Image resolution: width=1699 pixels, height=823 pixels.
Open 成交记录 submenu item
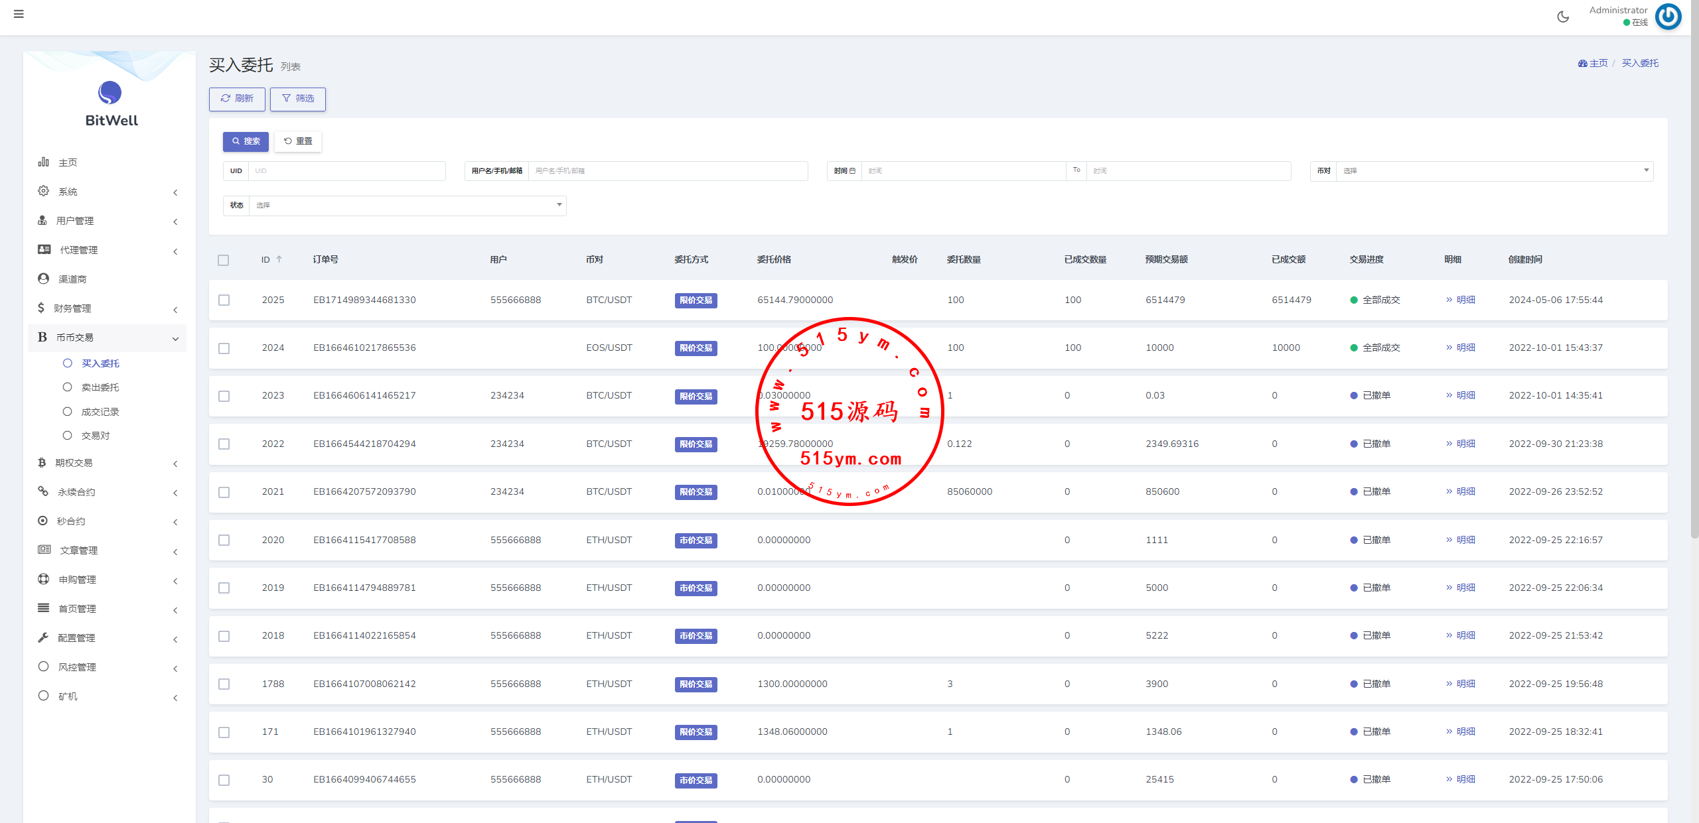[x=100, y=412]
